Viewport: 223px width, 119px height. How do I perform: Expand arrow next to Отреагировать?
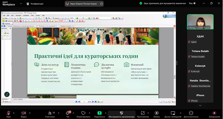pyautogui.click(x=89, y=113)
